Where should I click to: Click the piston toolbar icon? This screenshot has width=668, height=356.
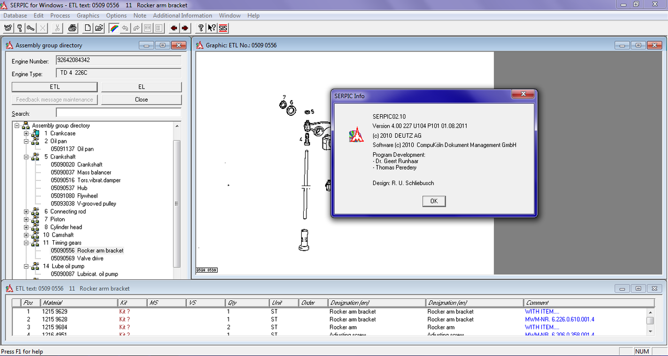[x=20, y=28]
